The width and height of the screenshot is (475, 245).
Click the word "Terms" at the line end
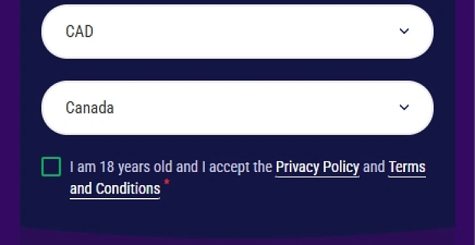pyautogui.click(x=407, y=167)
